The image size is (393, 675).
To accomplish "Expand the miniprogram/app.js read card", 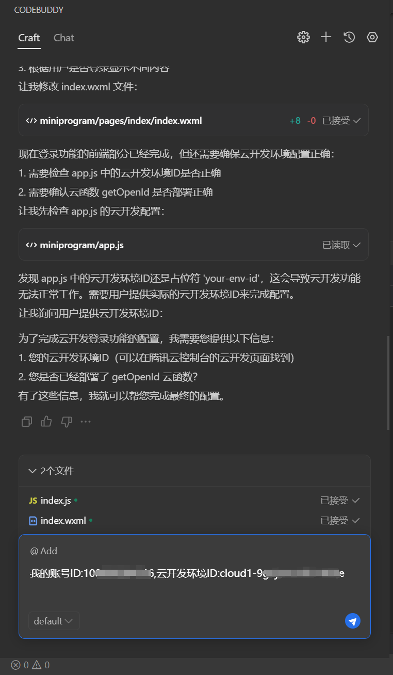I will 193,245.
